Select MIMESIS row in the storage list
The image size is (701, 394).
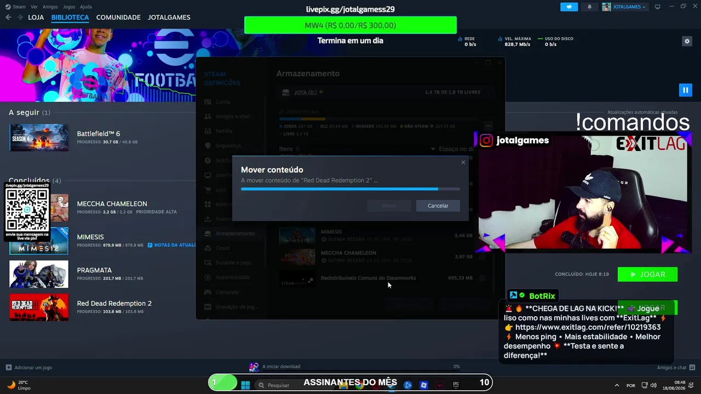point(383,236)
